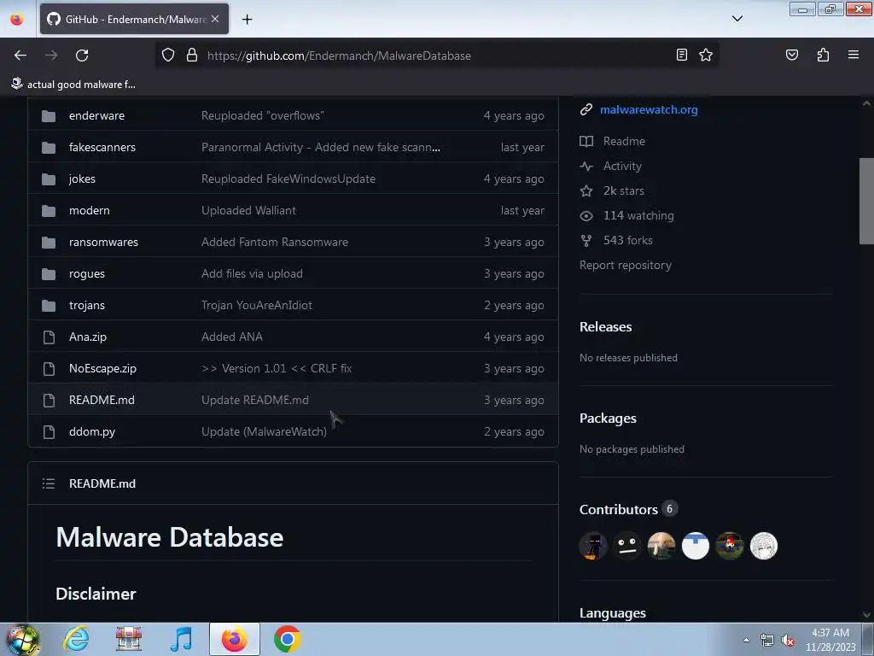Close the GitHub Endermanch tab

pyautogui.click(x=215, y=19)
